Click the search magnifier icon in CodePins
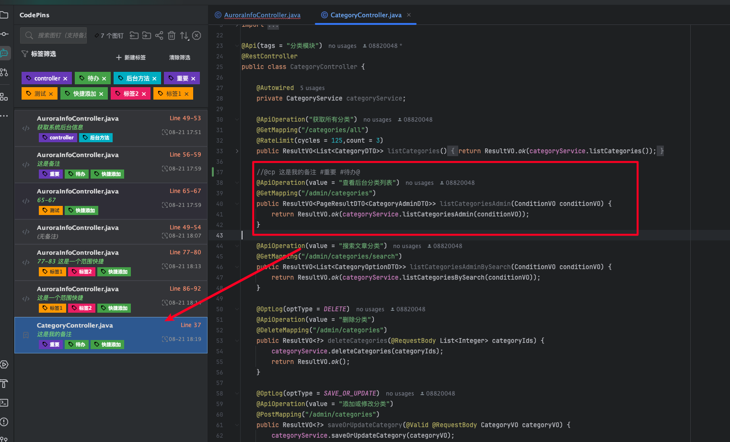Screen dimensions: 730x442 pyautogui.click(x=29, y=35)
